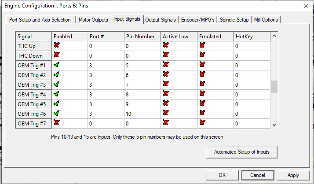314x184 pixels.
Task: Click the Pin Number column header
Action: tap(142, 37)
